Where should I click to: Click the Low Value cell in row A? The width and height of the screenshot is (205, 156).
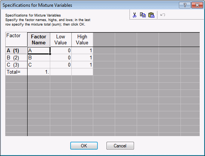[x=61, y=50]
